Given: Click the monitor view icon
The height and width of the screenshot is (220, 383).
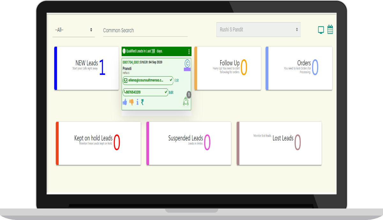Looking at the screenshot, I should click(321, 30).
